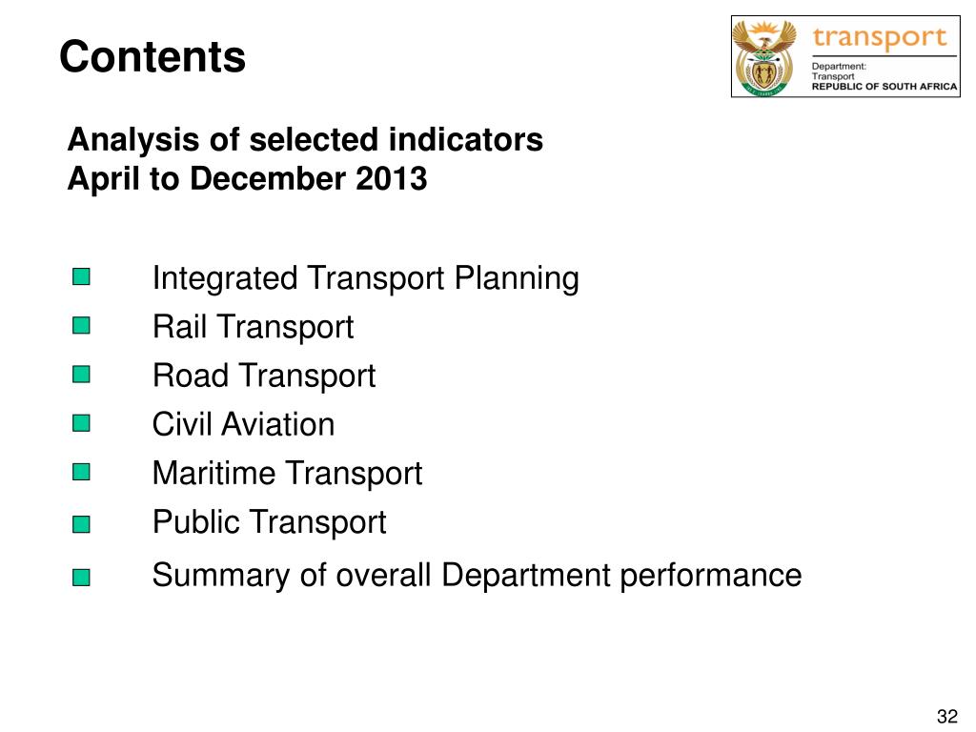
Task: Click the green bullet beside Road Transport
Action: click(x=81, y=374)
